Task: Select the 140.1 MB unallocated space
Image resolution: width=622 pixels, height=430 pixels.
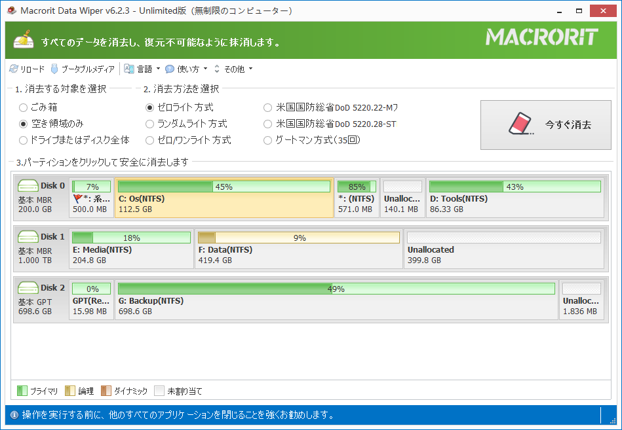Action: (402, 198)
